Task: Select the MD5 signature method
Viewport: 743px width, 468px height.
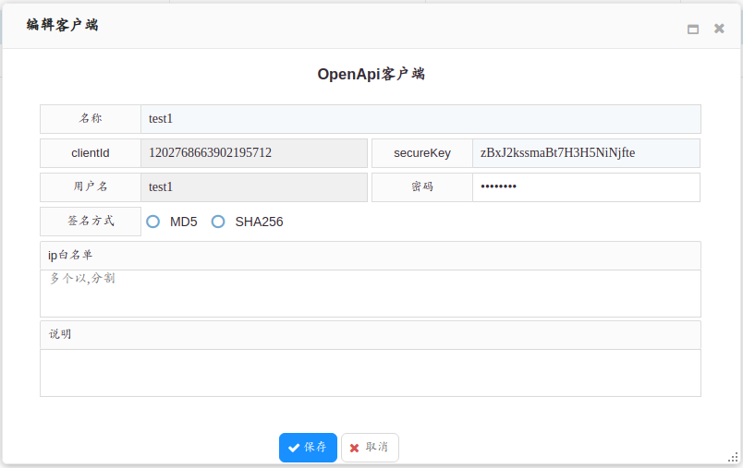Action: click(153, 222)
